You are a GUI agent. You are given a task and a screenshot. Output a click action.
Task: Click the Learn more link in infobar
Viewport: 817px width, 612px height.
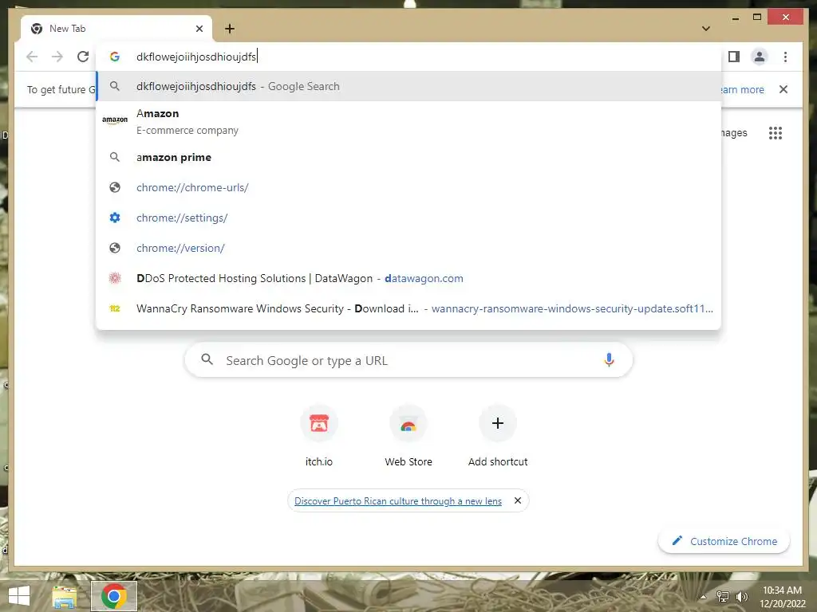[x=741, y=89]
